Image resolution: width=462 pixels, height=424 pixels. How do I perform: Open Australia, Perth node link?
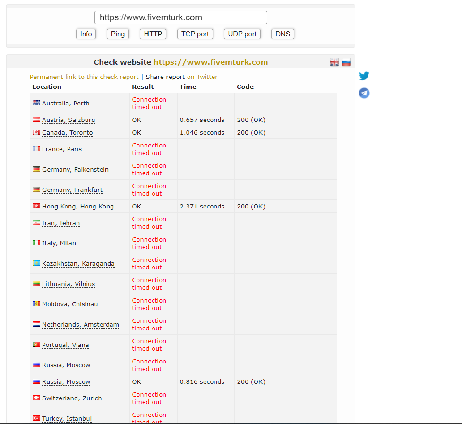(66, 103)
